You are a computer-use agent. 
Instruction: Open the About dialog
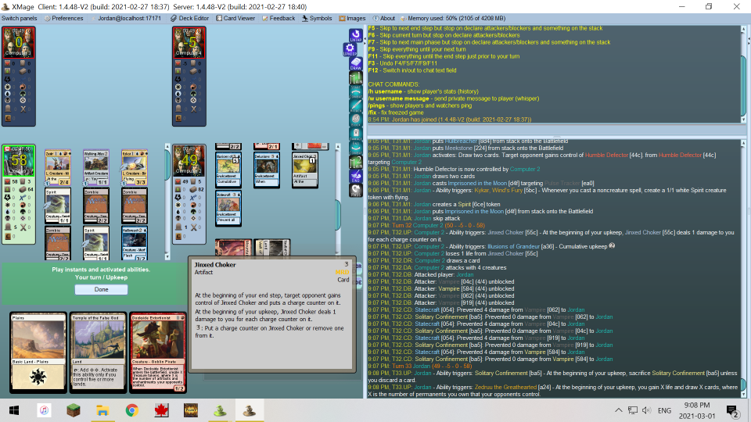[383, 18]
